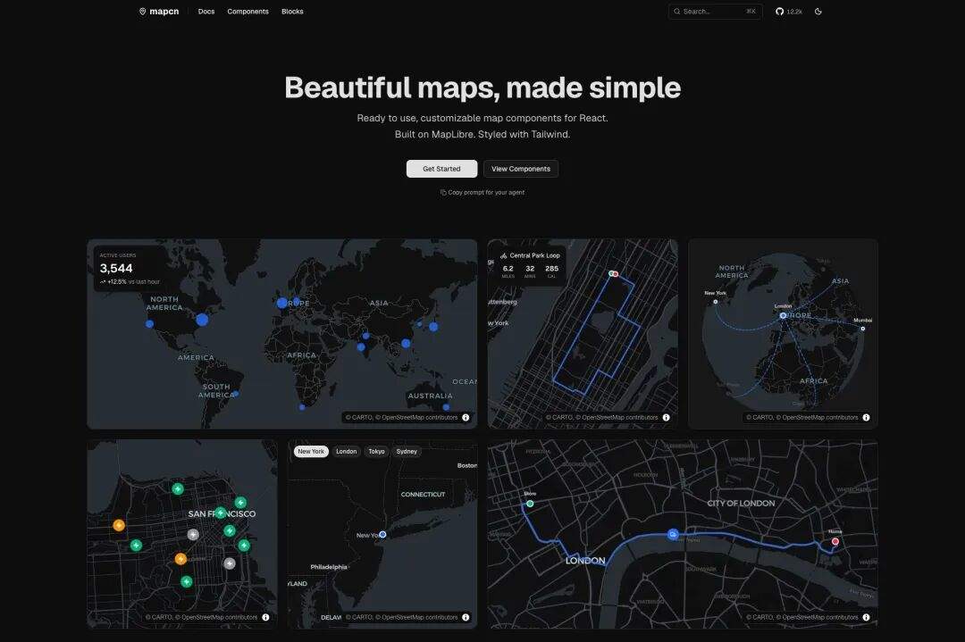Open info icon on San Francisco map
The height and width of the screenshot is (642, 965).
click(x=266, y=617)
